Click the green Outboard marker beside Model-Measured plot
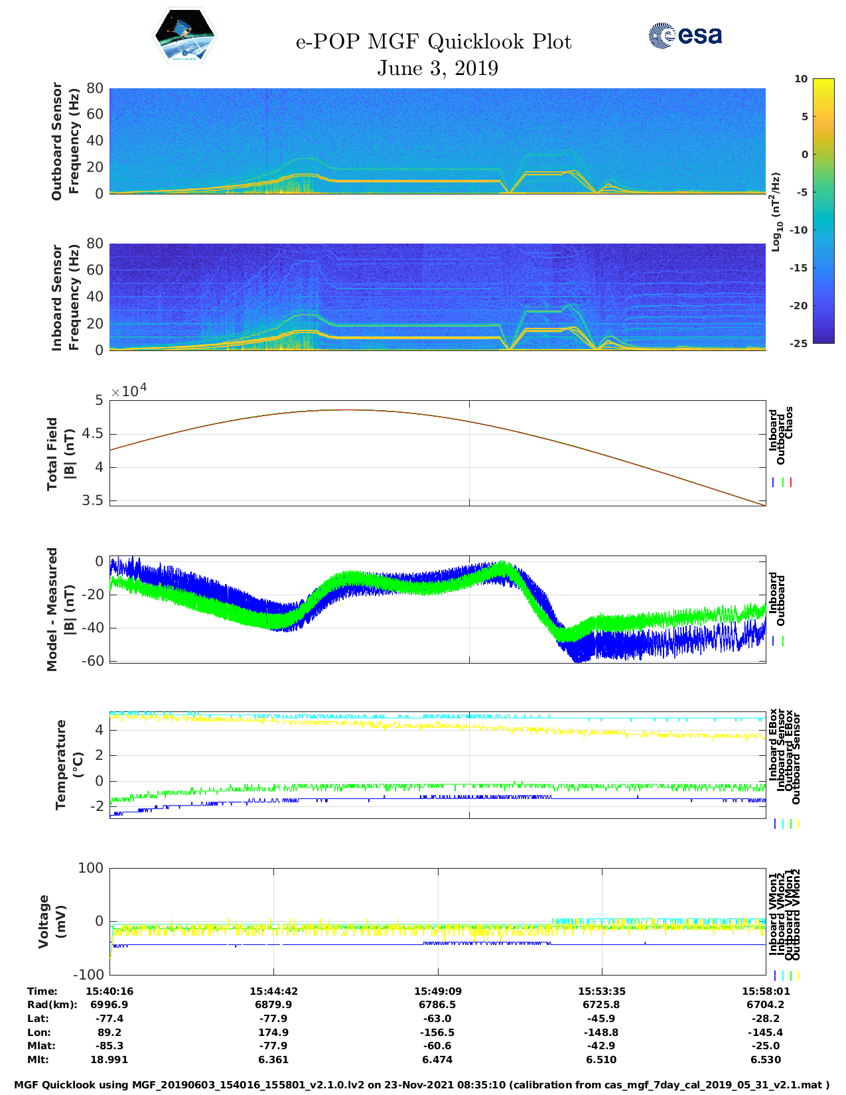Viewport: 846px width, 1095px height. click(x=783, y=641)
